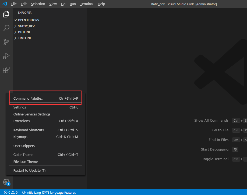
Task: Click the F5 key hint
Action: 235,149
